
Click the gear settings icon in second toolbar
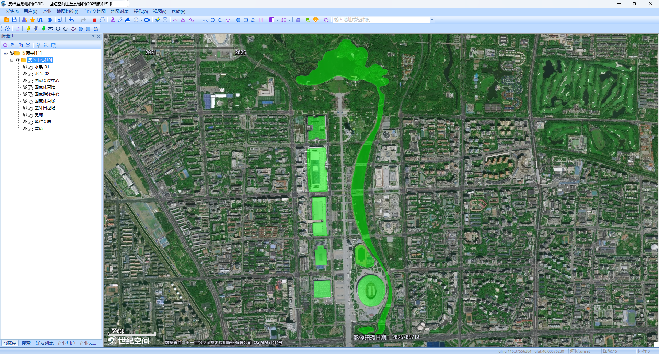coord(7,29)
